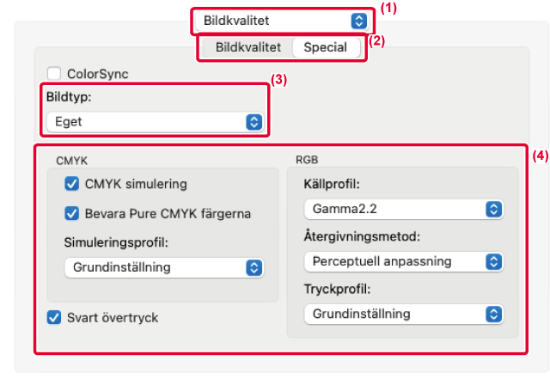Click the arrows icon on Simuleringsprofil popup
This screenshot has height=379, width=550.
[x=254, y=267]
